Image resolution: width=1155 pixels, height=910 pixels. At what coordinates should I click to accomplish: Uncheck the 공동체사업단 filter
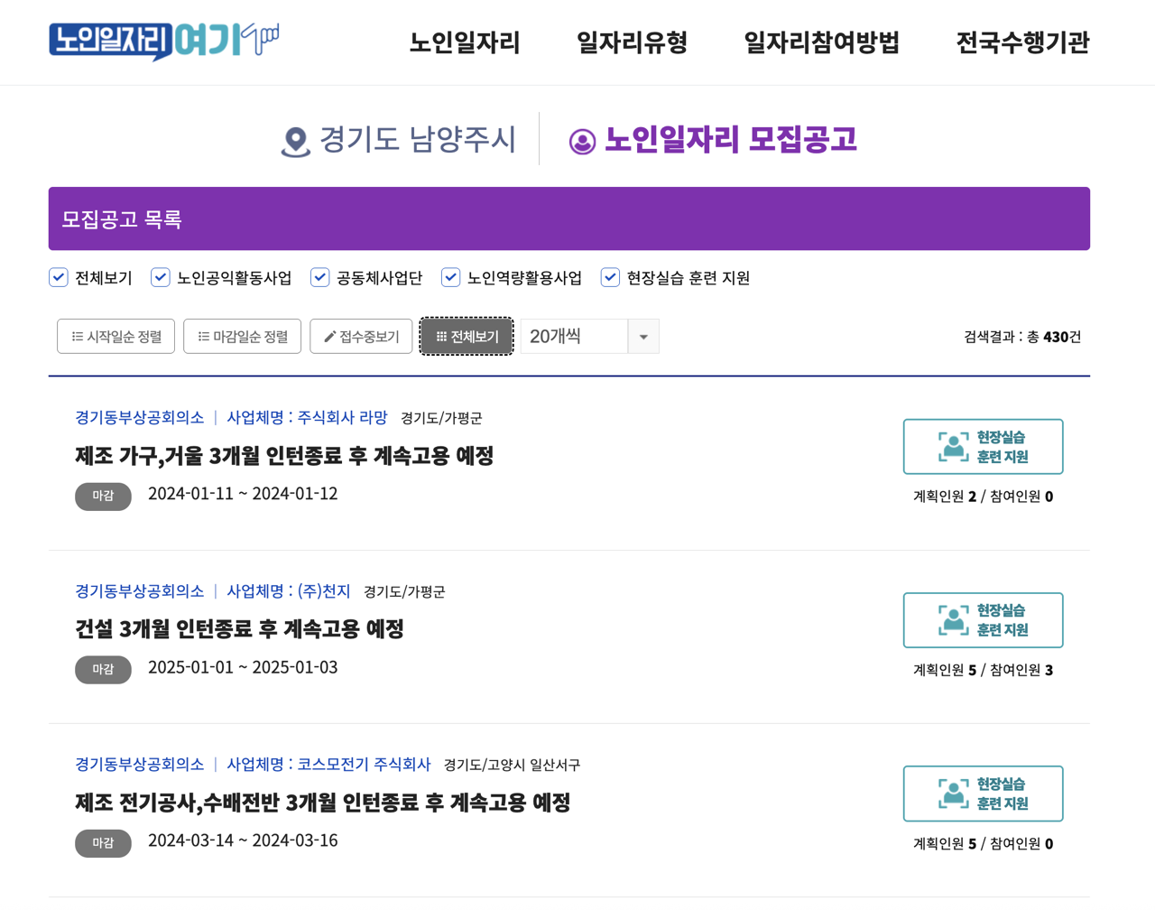(x=319, y=278)
